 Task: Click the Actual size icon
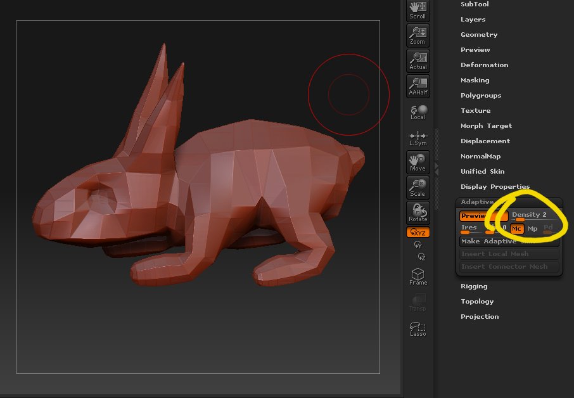tap(418, 61)
